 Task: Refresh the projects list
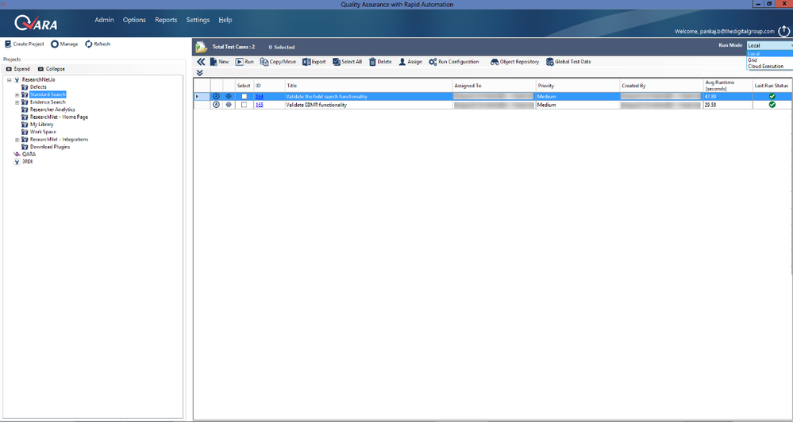tap(98, 44)
